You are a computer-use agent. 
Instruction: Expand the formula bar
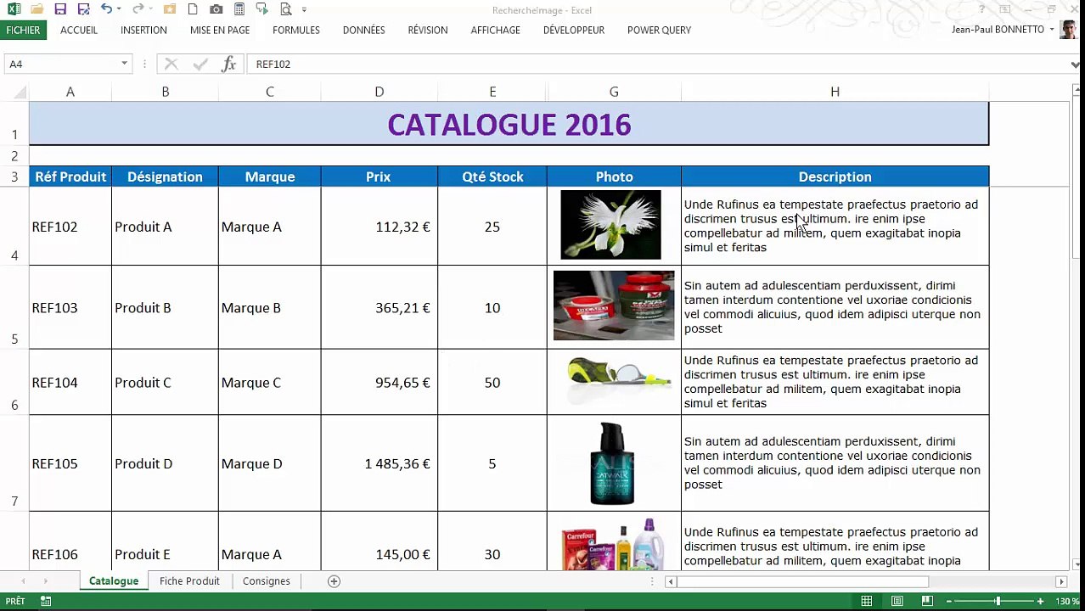pos(1076,64)
